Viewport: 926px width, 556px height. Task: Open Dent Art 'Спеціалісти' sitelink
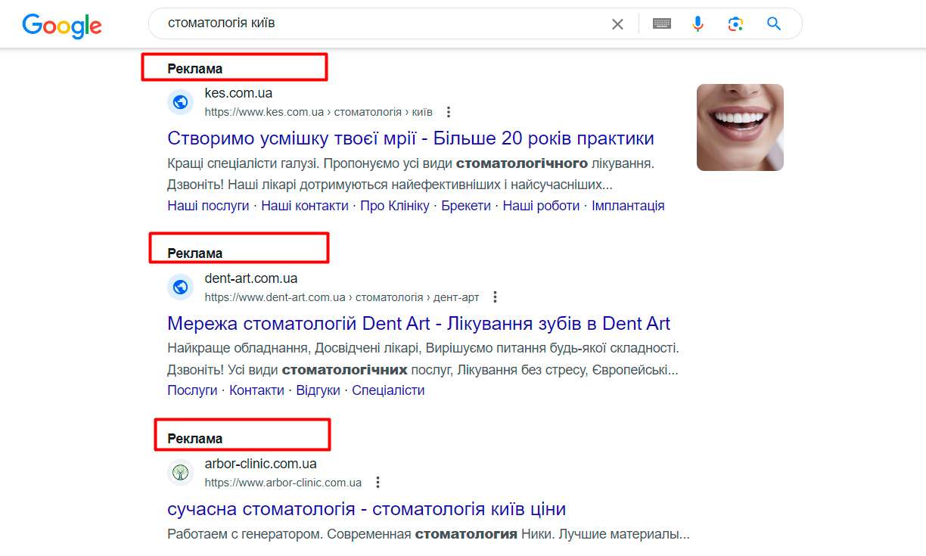[x=388, y=390]
